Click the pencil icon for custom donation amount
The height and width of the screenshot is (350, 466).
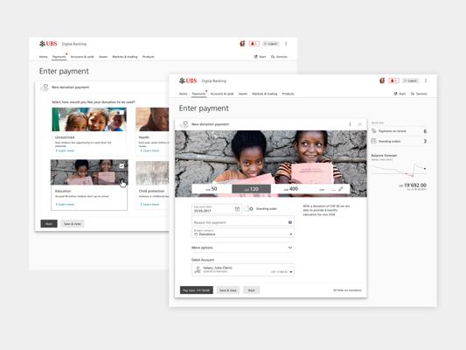pyautogui.click(x=341, y=189)
